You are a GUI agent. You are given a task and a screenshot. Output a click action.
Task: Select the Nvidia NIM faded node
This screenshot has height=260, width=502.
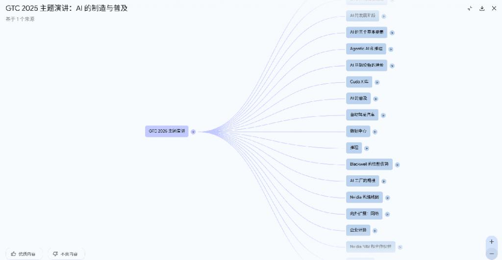(371, 247)
